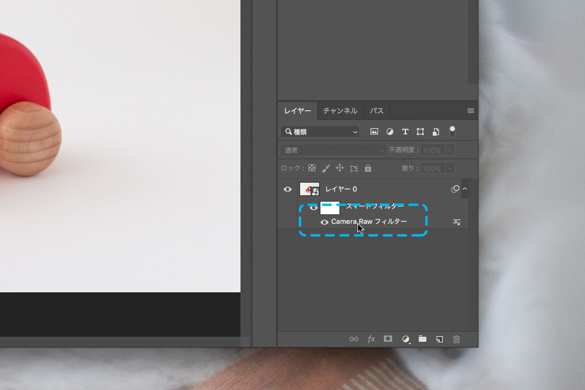This screenshot has width=585, height=390.
Task: Add a layer mask from panel footer
Action: 388,339
